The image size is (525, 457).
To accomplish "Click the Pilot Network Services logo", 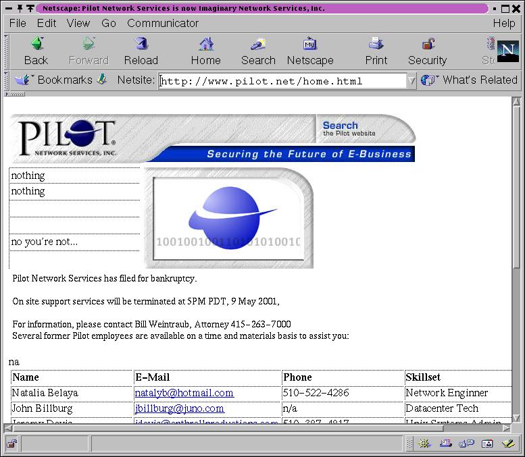I will pos(68,138).
